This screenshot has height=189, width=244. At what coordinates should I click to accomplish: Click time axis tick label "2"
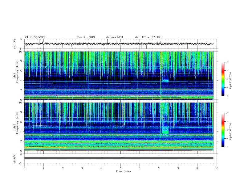pos(63,168)
